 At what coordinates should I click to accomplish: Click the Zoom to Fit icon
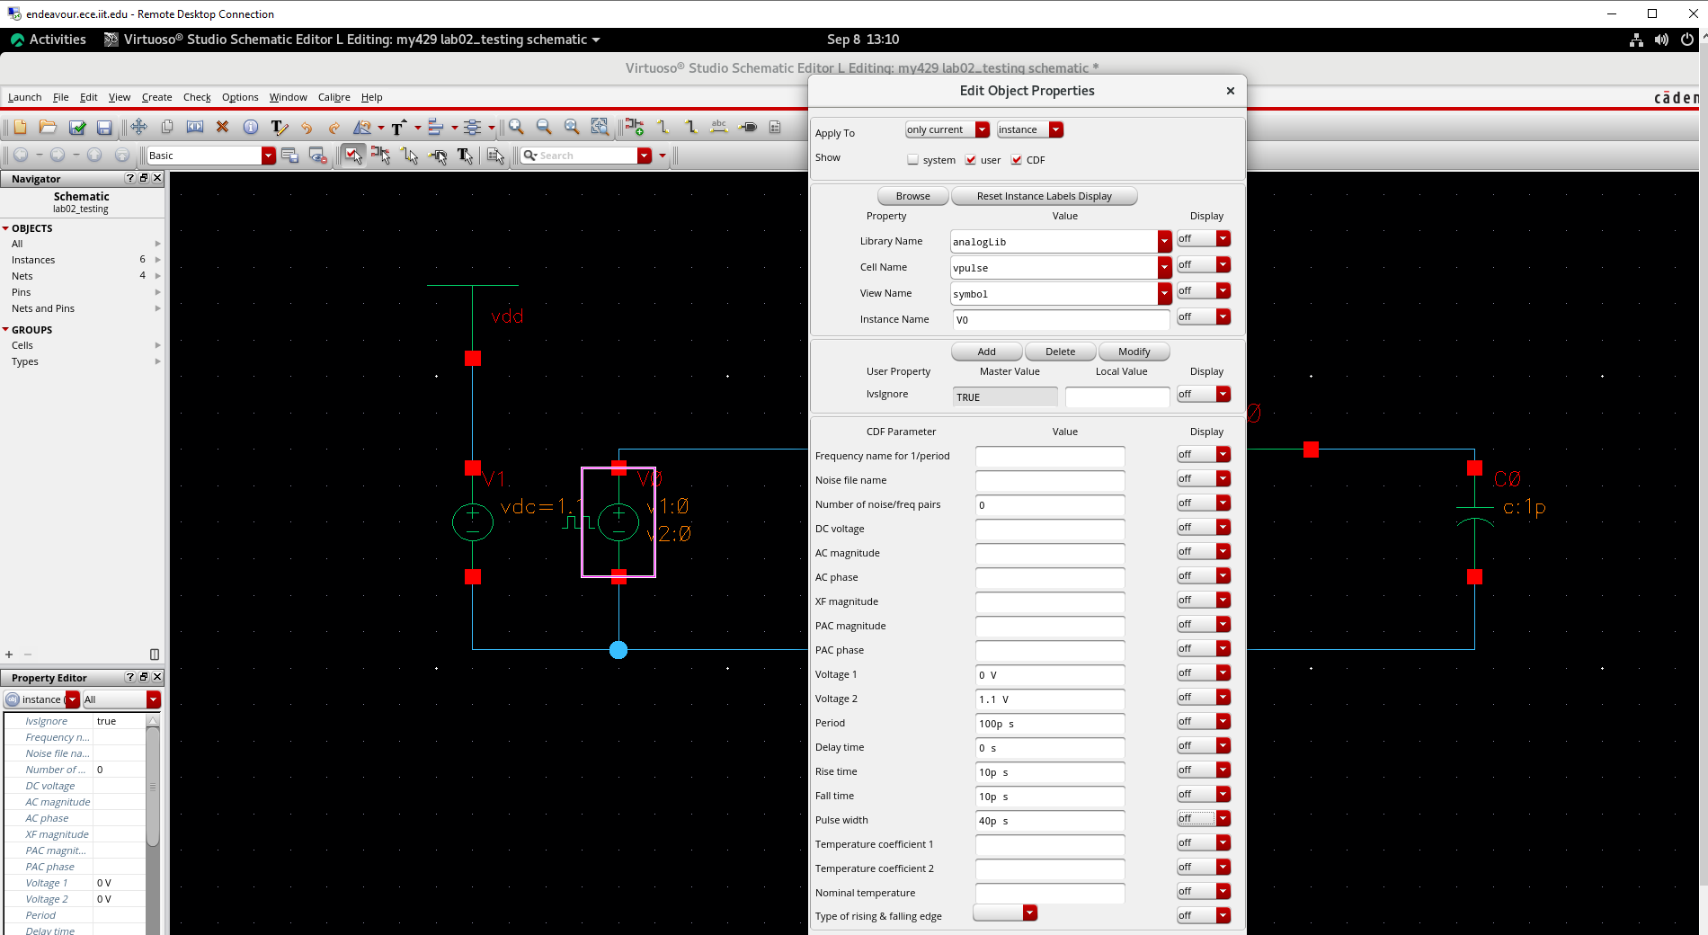pos(572,127)
